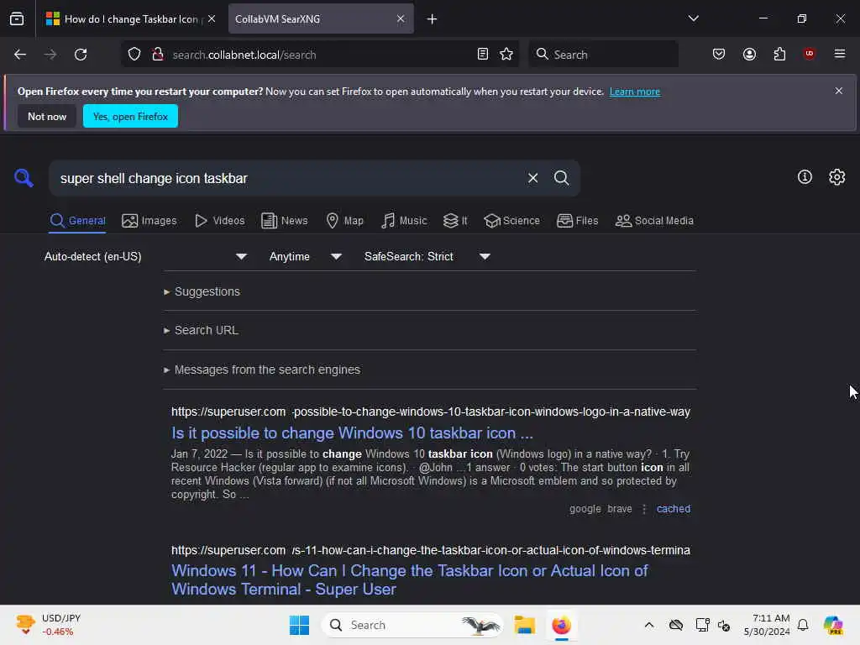The width and height of the screenshot is (860, 645).
Task: Open the Auto-detect language dropdown
Action: 145,256
